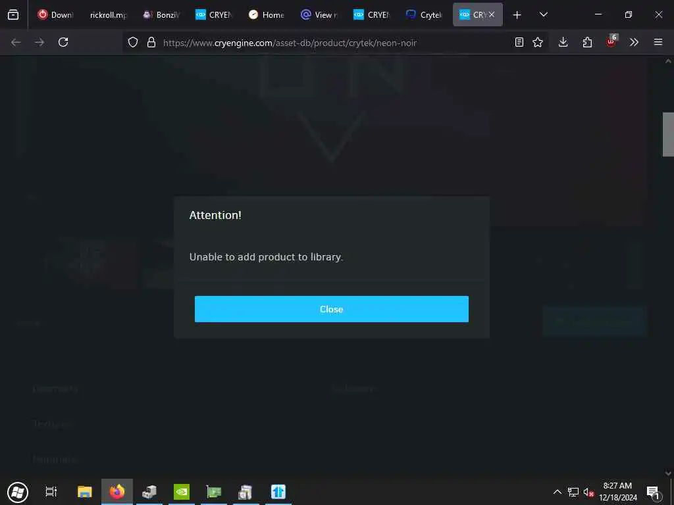Switch to the Bonzi tab
Image resolution: width=674 pixels, height=505 pixels.
(x=162, y=14)
